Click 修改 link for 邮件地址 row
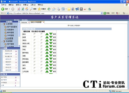This screenshot has height=93, width=129. (x=54, y=53)
